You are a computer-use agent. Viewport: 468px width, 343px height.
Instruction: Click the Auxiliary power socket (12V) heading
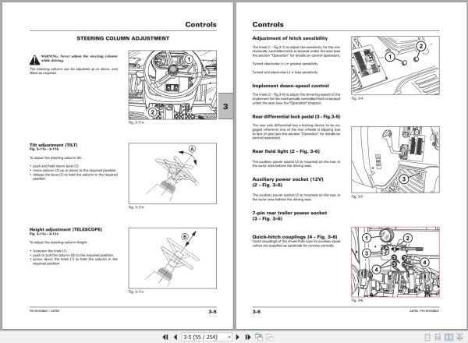[288, 182]
